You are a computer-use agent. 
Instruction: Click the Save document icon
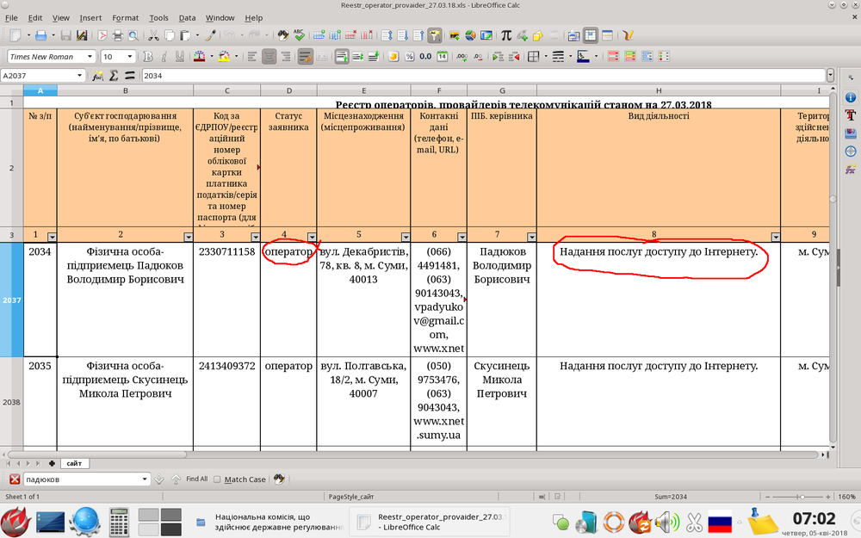(65, 35)
